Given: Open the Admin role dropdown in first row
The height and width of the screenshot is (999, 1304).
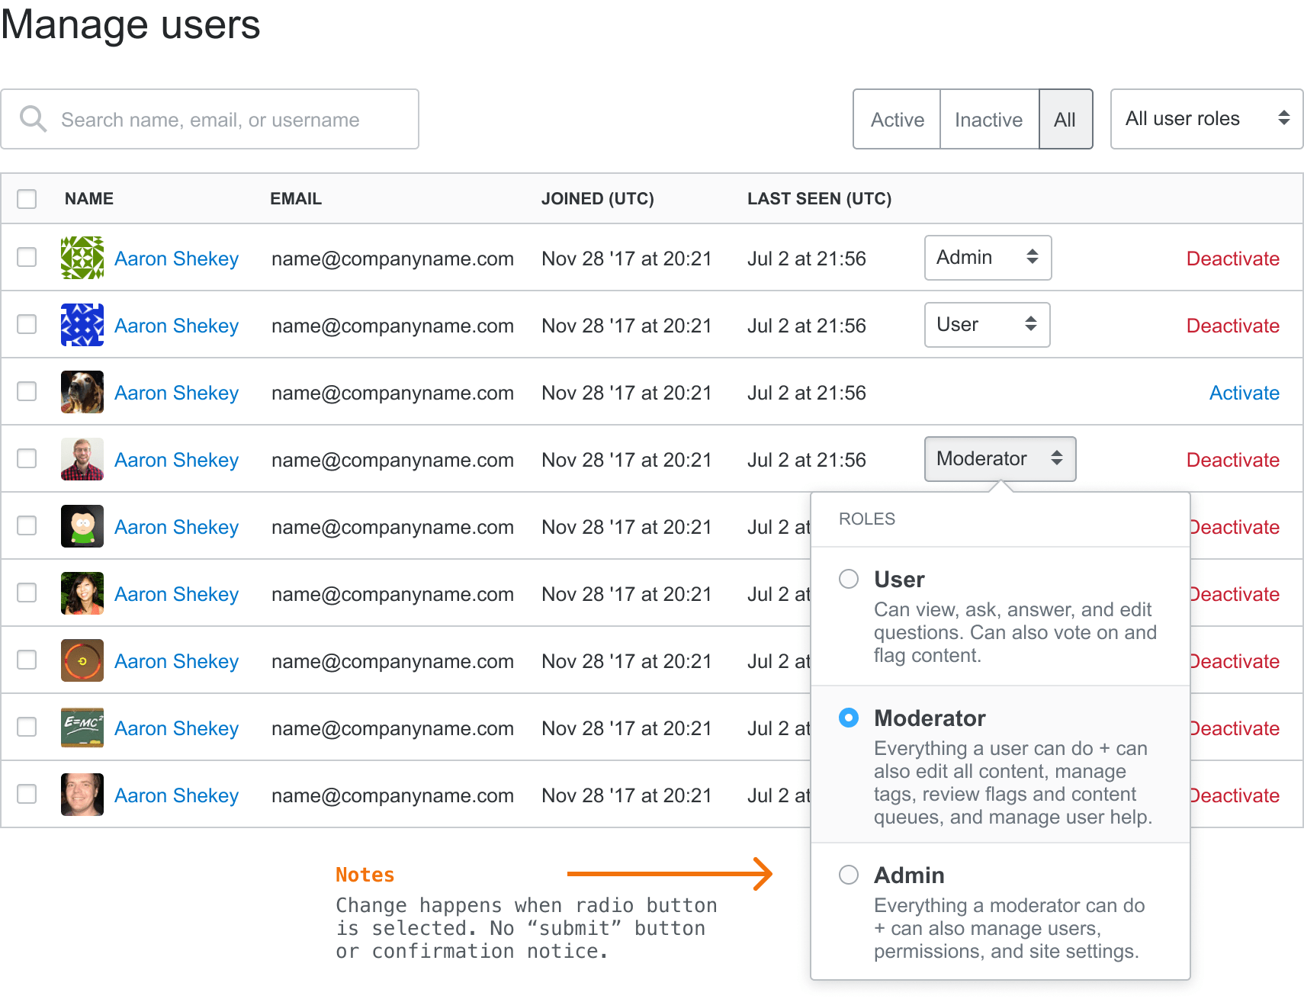Looking at the screenshot, I should (x=988, y=258).
